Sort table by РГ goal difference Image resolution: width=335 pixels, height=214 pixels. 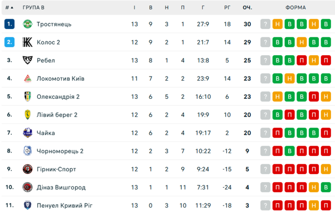pyautogui.click(x=227, y=8)
